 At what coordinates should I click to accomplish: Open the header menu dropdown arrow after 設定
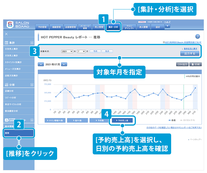tap(167, 26)
